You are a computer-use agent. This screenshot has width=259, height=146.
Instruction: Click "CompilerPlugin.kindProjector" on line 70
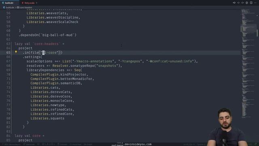58,75
